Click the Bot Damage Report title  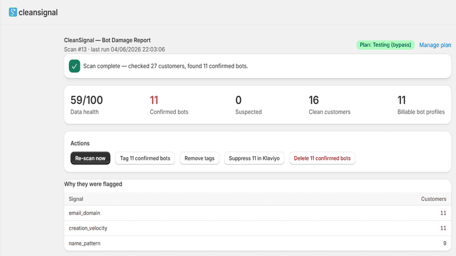tap(107, 40)
